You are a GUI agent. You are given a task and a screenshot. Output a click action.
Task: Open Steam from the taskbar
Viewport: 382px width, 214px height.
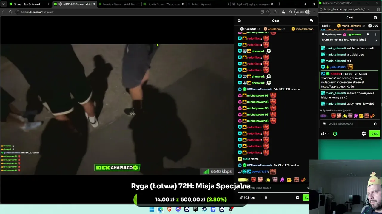tap(204, 210)
